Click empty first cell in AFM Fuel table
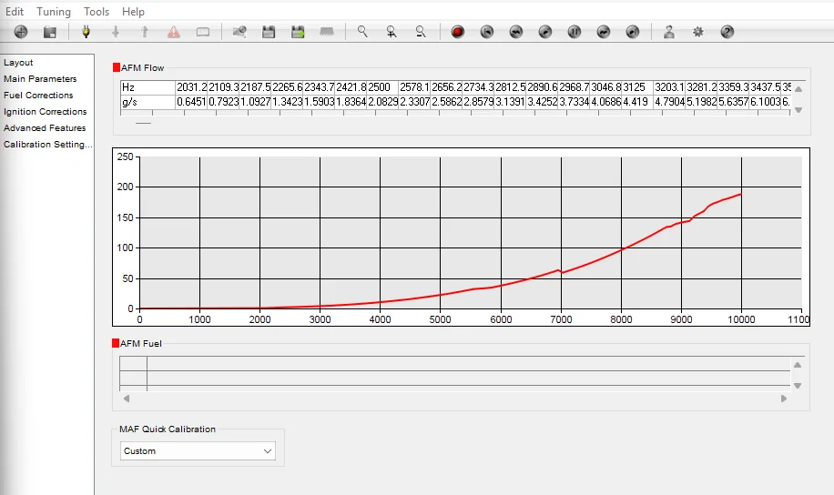834x495 pixels. coord(134,363)
